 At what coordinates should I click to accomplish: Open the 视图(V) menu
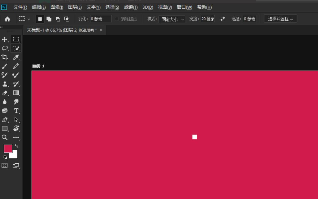165,7
